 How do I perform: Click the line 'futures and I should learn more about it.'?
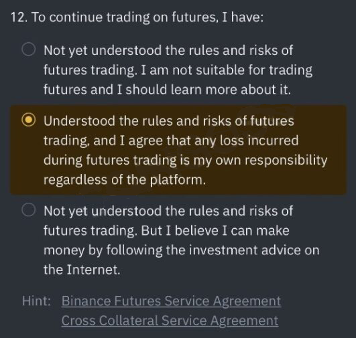pyautogui.click(x=167, y=89)
